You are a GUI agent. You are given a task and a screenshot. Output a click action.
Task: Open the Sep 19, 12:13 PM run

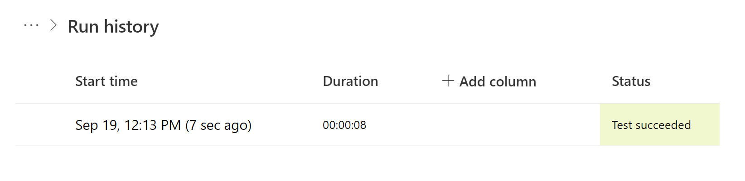(x=163, y=125)
